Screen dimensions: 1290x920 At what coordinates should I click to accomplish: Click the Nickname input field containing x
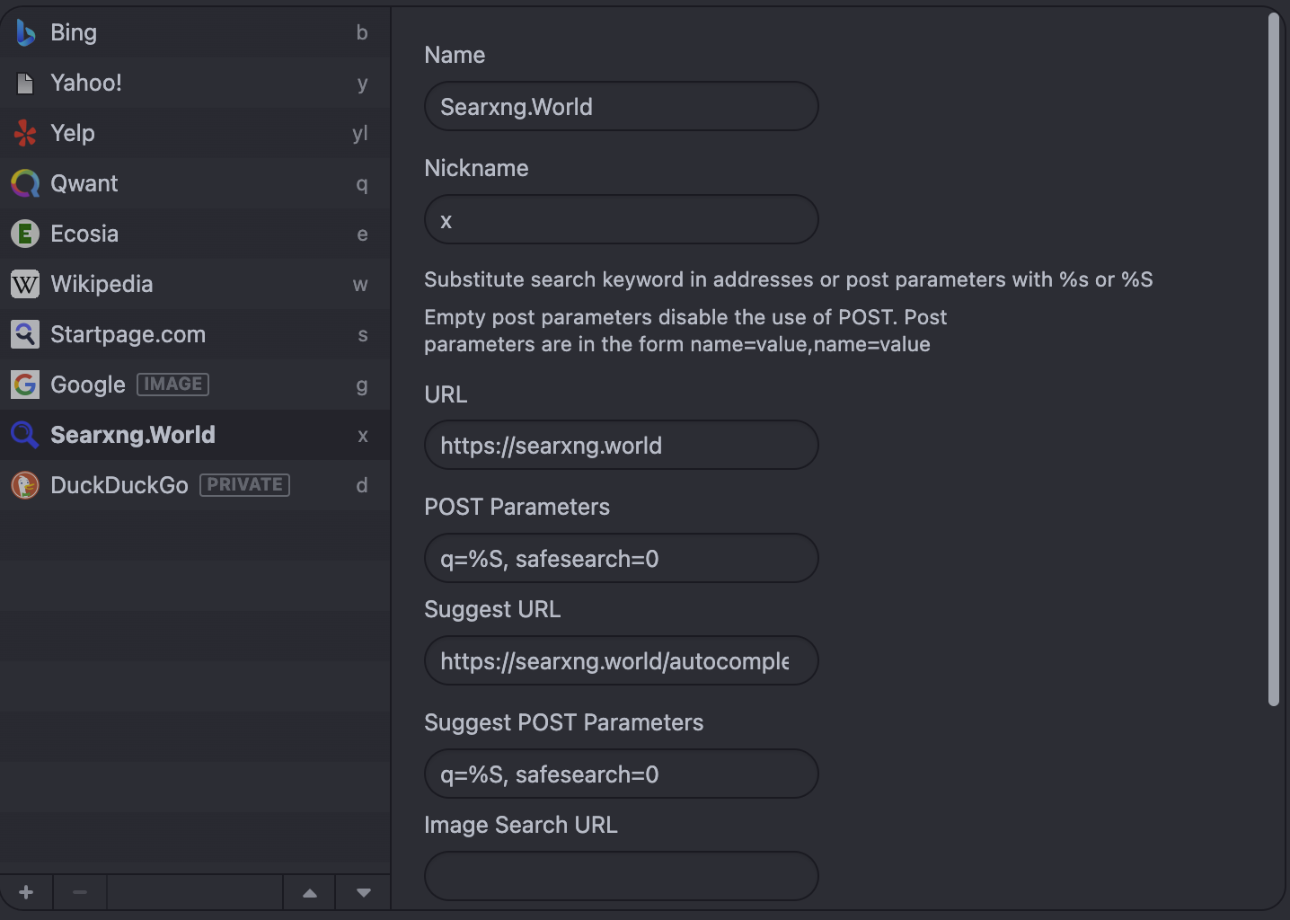pos(621,219)
